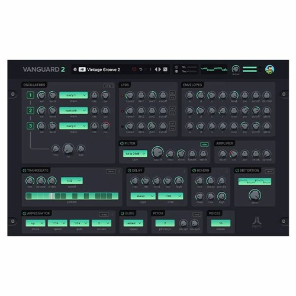
Task: Toggle oscillator 2 on or off
Action: [x=30, y=111]
